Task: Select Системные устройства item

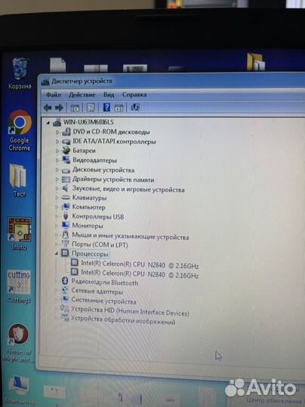Action: click(103, 301)
